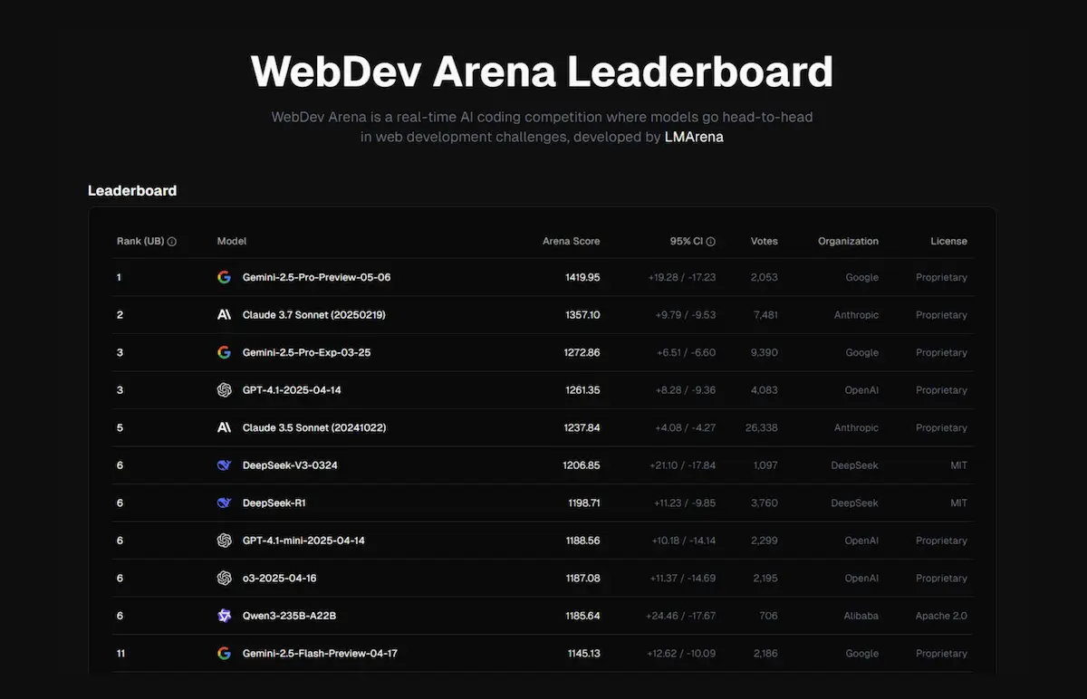
Task: Click the info icon next to Rank (UB)
Action: click(x=172, y=242)
